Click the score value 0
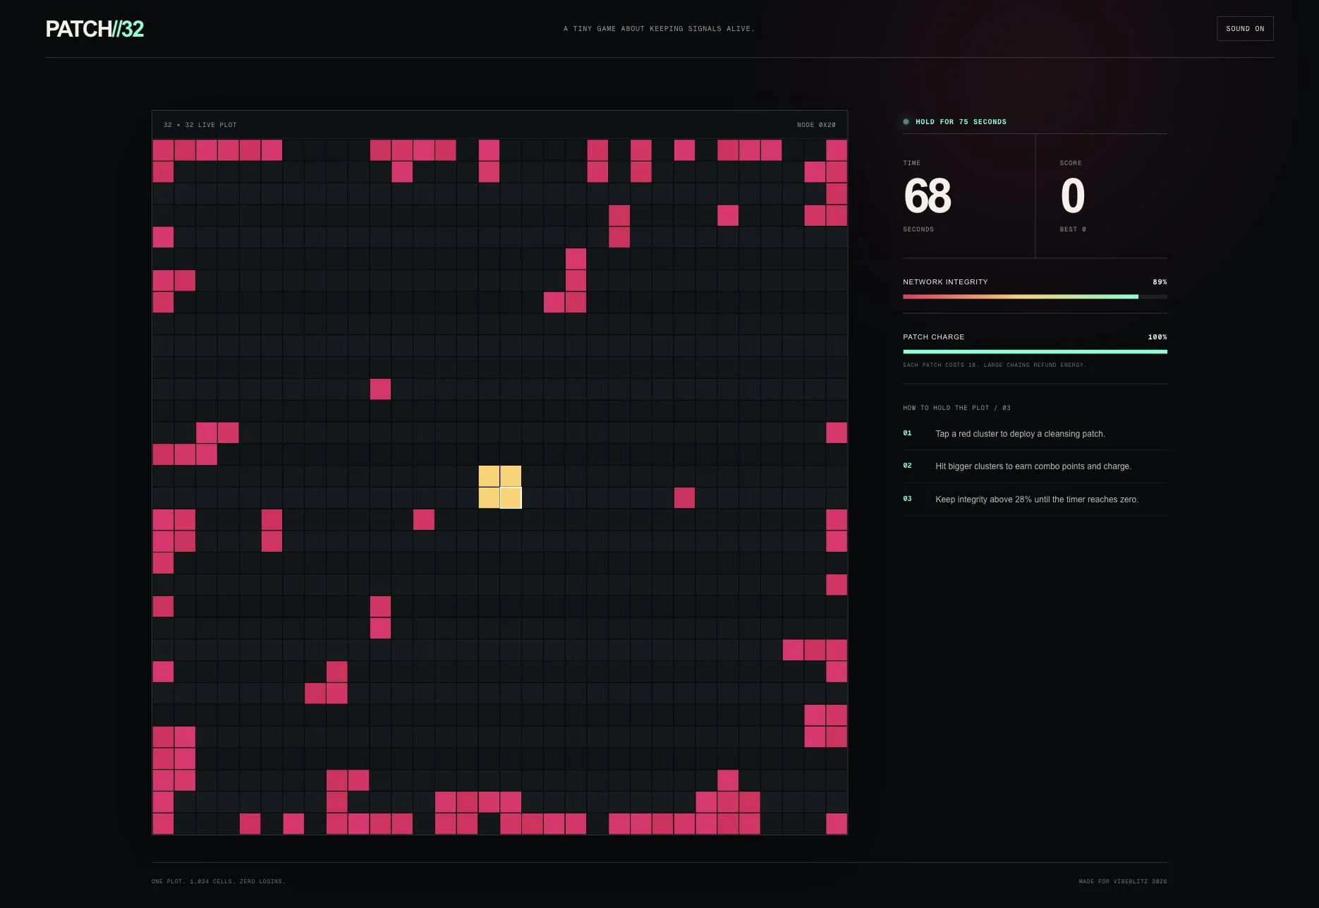 tap(1072, 195)
